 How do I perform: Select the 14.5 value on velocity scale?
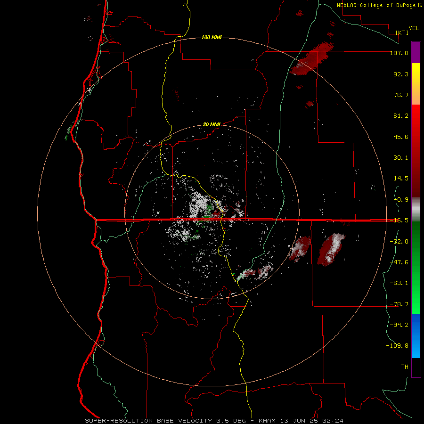(401, 179)
